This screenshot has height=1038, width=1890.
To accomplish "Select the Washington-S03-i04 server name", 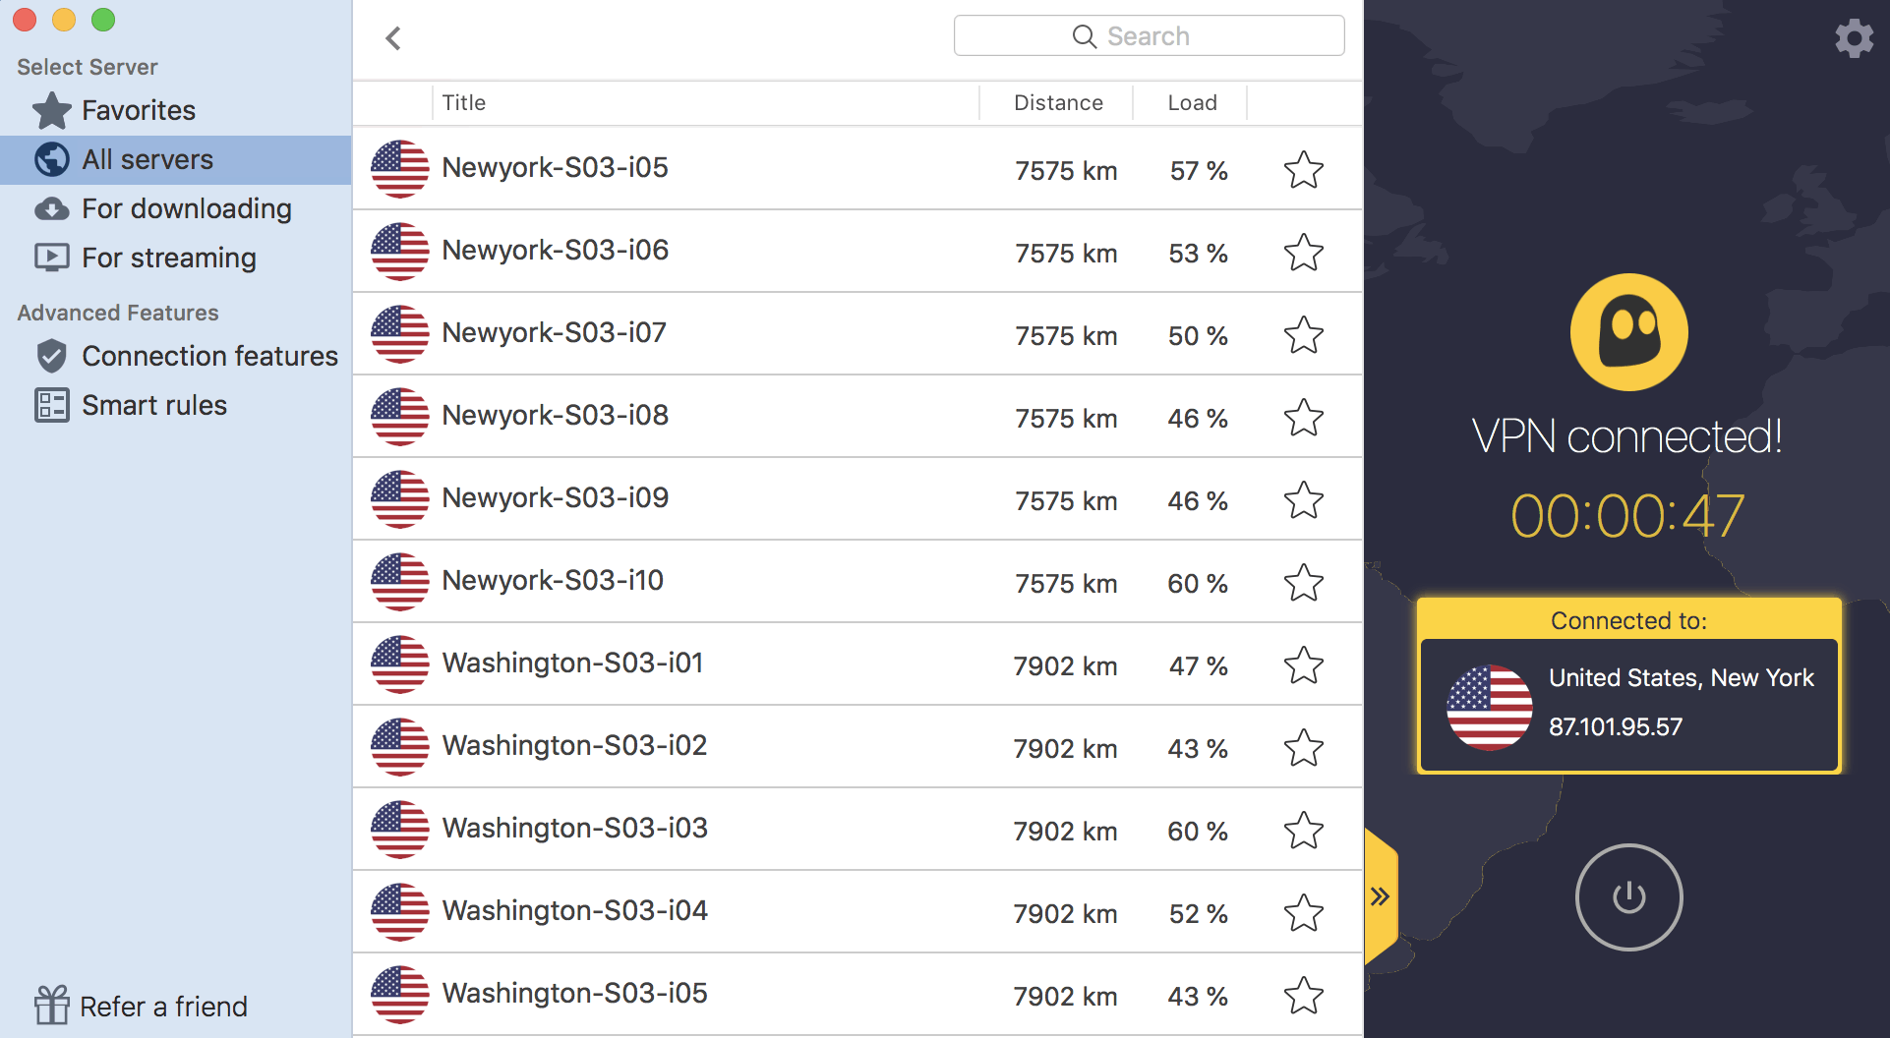I will click(x=574, y=911).
